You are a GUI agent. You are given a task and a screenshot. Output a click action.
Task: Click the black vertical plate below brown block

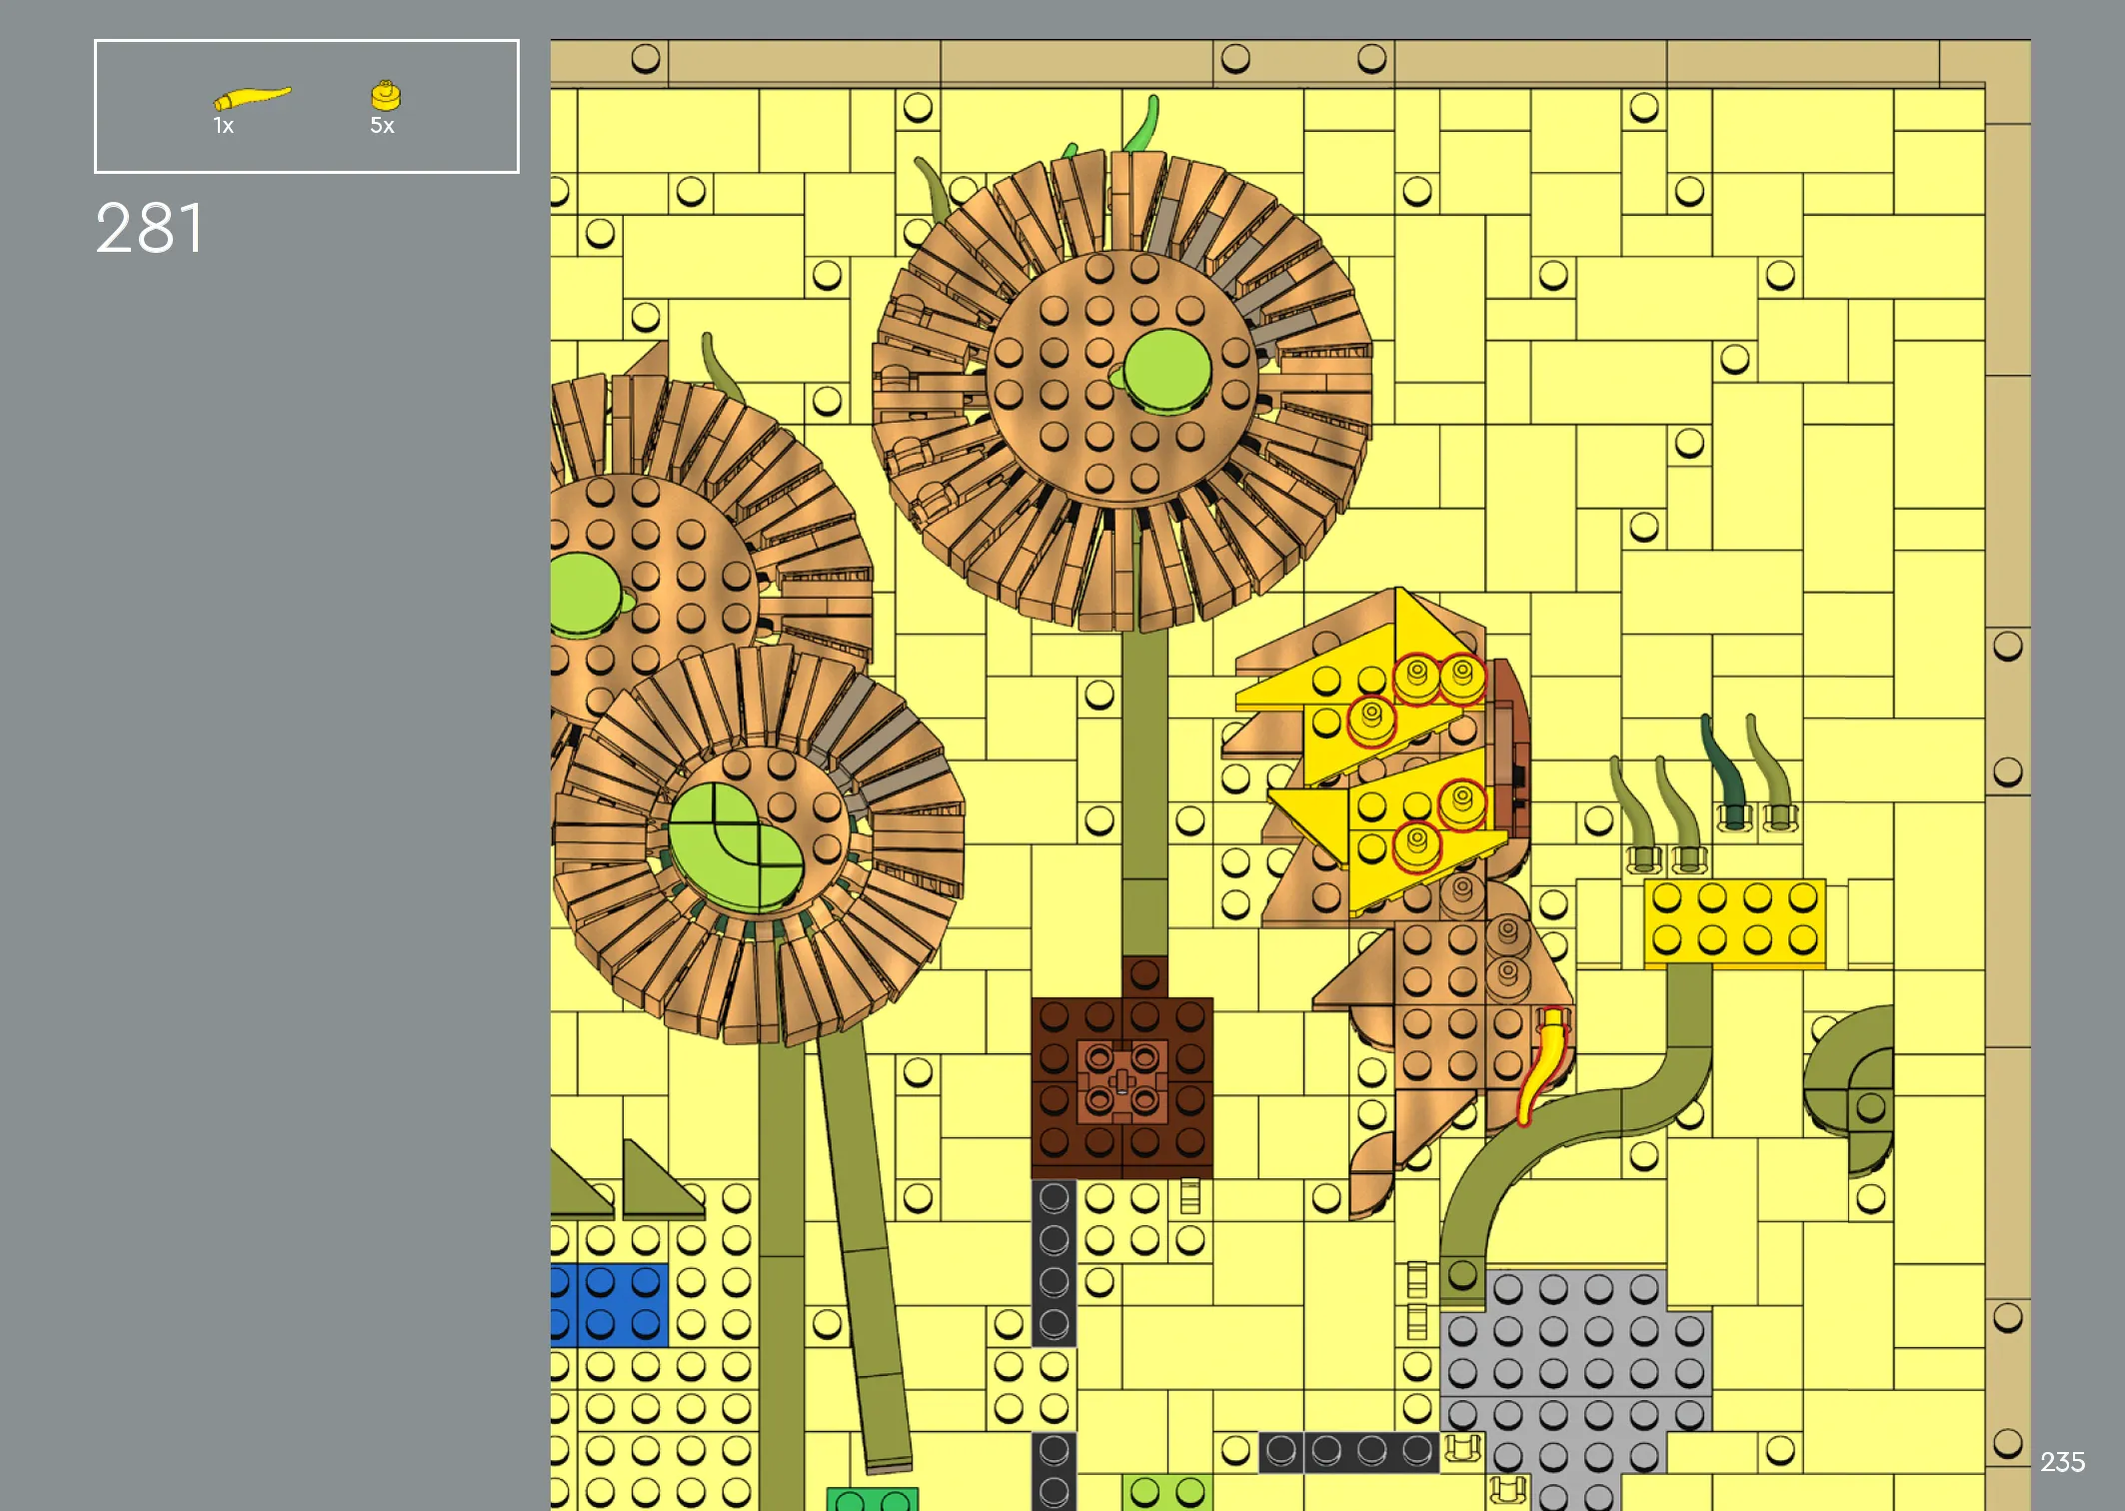1054,1261
